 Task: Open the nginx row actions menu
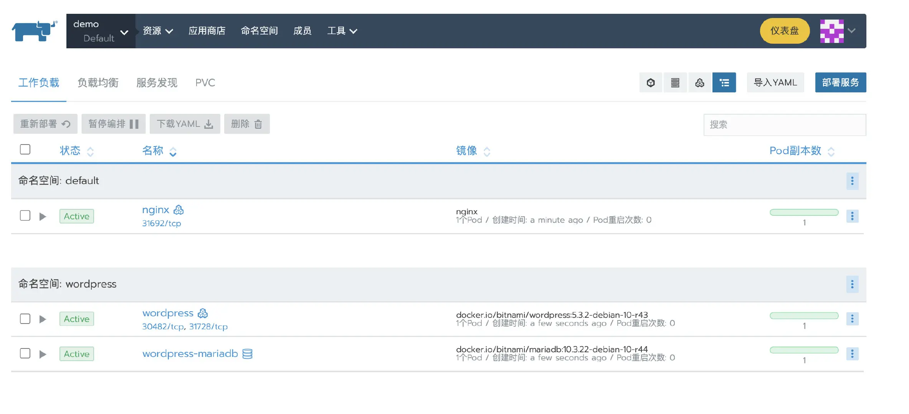pos(852,216)
